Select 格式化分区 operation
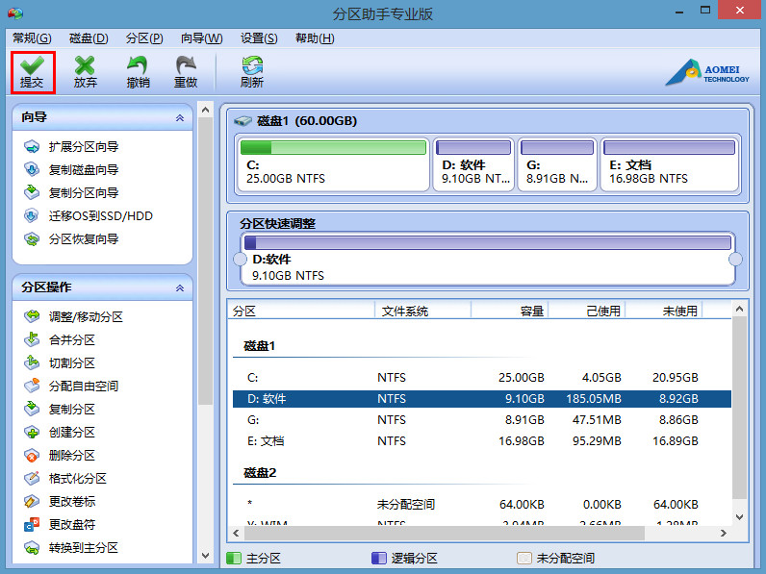766x574 pixels. coord(77,479)
